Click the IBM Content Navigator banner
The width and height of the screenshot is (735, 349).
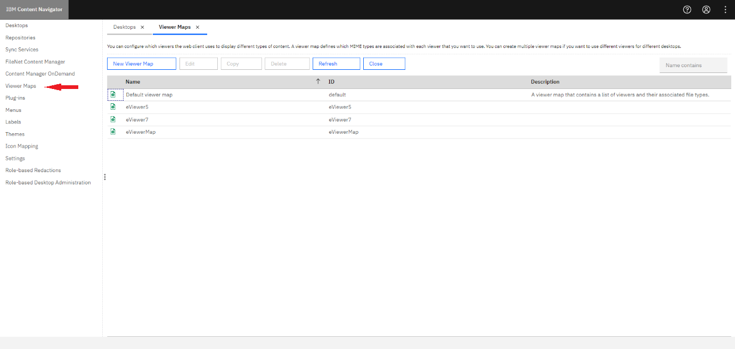(x=34, y=9)
